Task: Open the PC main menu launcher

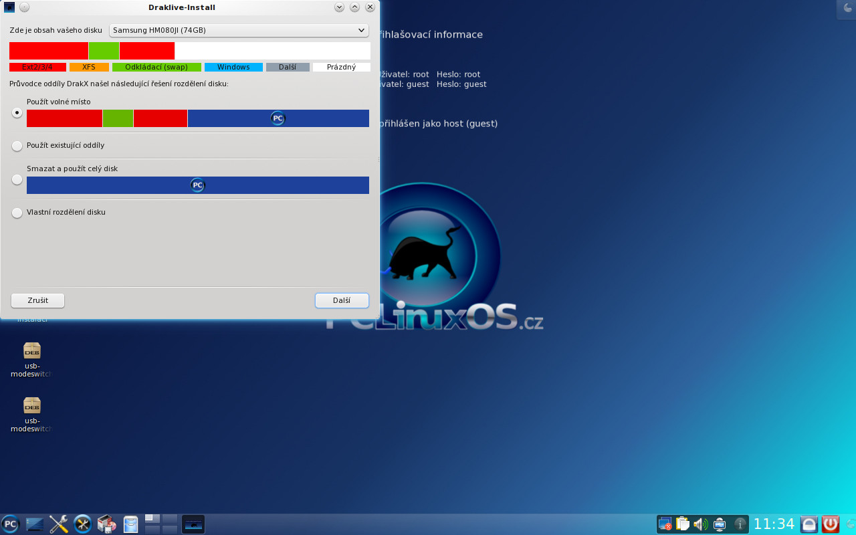Action: [10, 524]
